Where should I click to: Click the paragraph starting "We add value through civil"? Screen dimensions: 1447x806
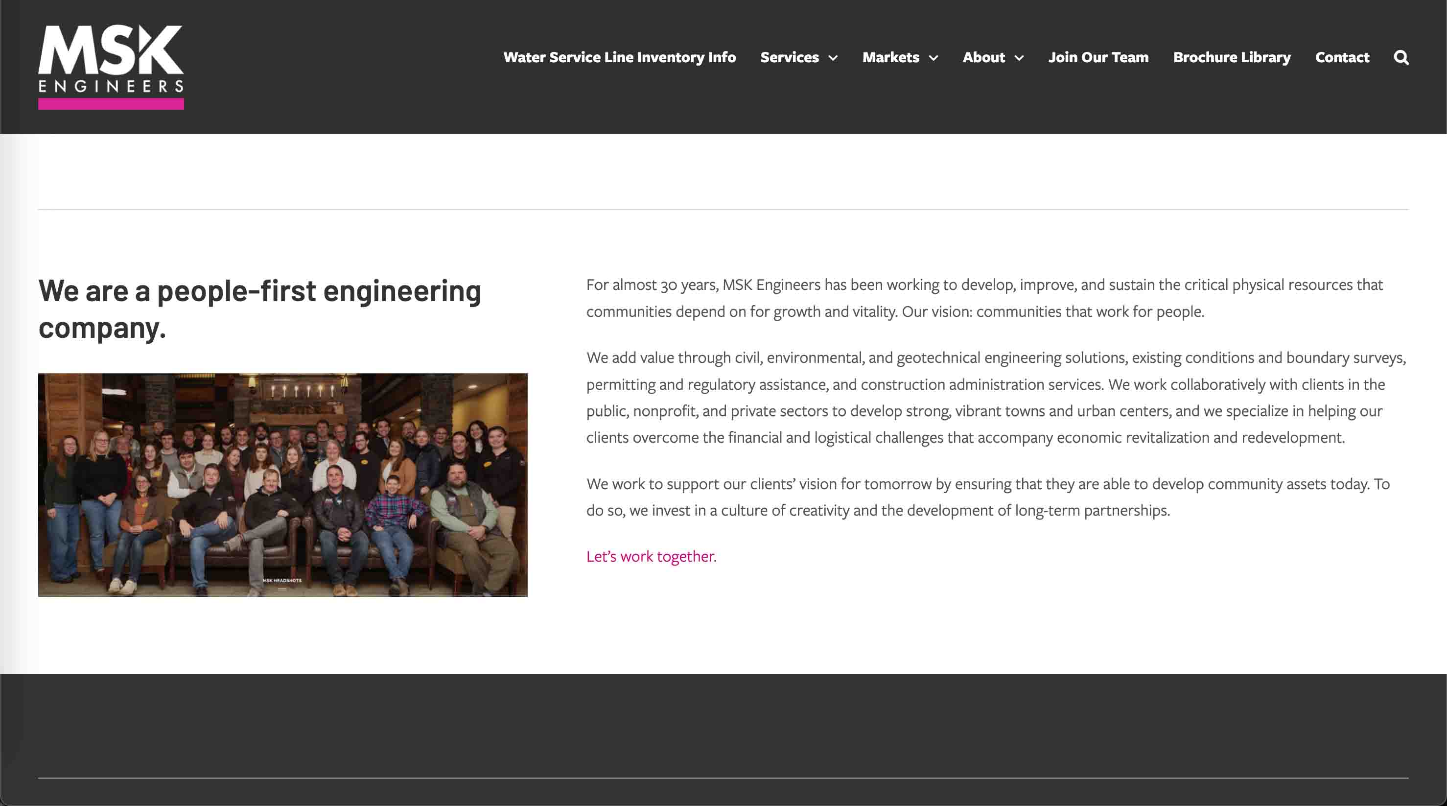click(996, 398)
